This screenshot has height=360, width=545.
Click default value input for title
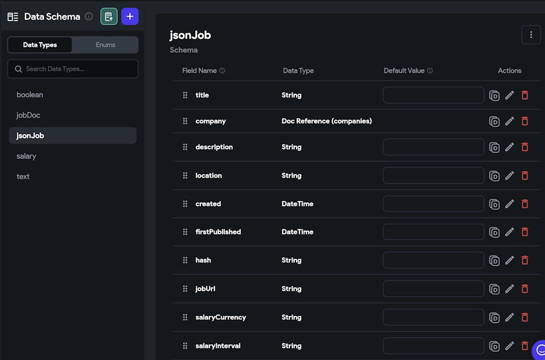pos(433,95)
